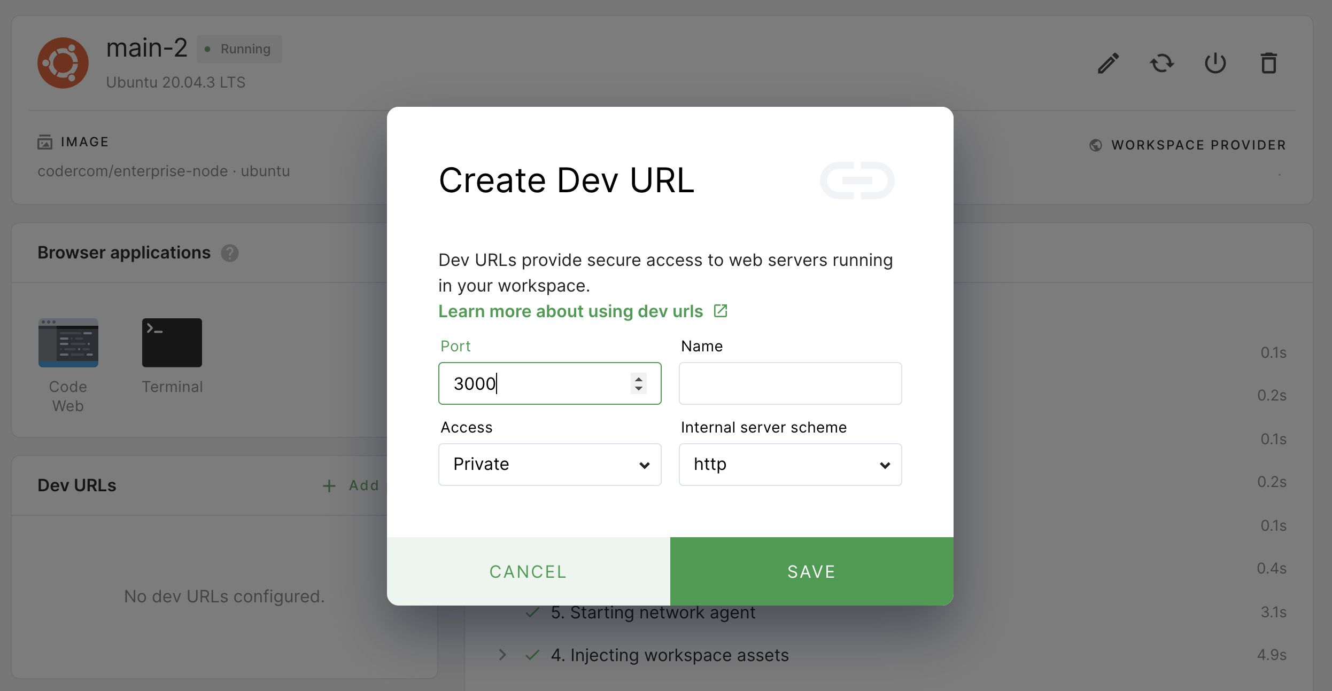Screen dimensions: 1332x691
Task: Open the Learn more about using dev urls link
Action: click(570, 311)
